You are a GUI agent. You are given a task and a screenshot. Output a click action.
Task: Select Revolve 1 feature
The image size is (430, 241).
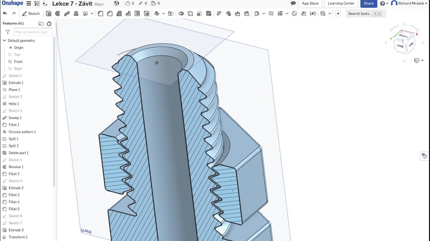point(16,167)
